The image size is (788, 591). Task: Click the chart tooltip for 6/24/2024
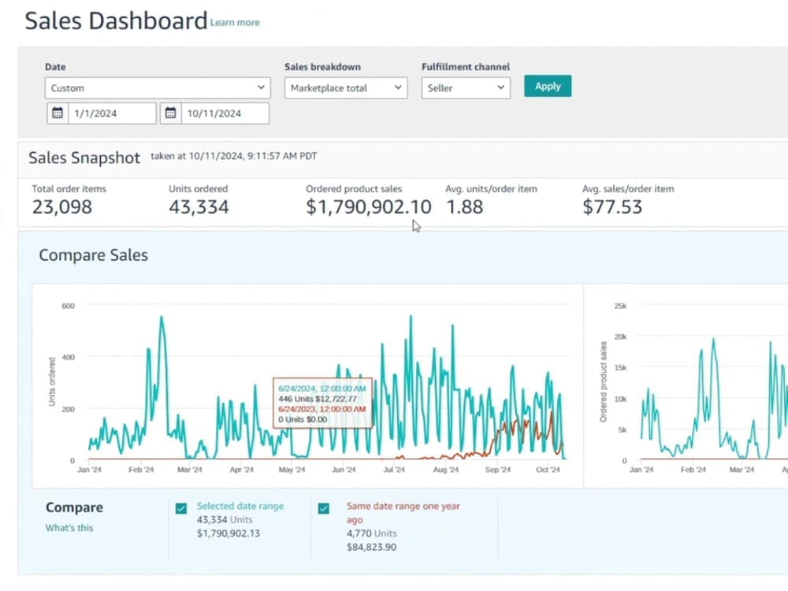click(322, 403)
